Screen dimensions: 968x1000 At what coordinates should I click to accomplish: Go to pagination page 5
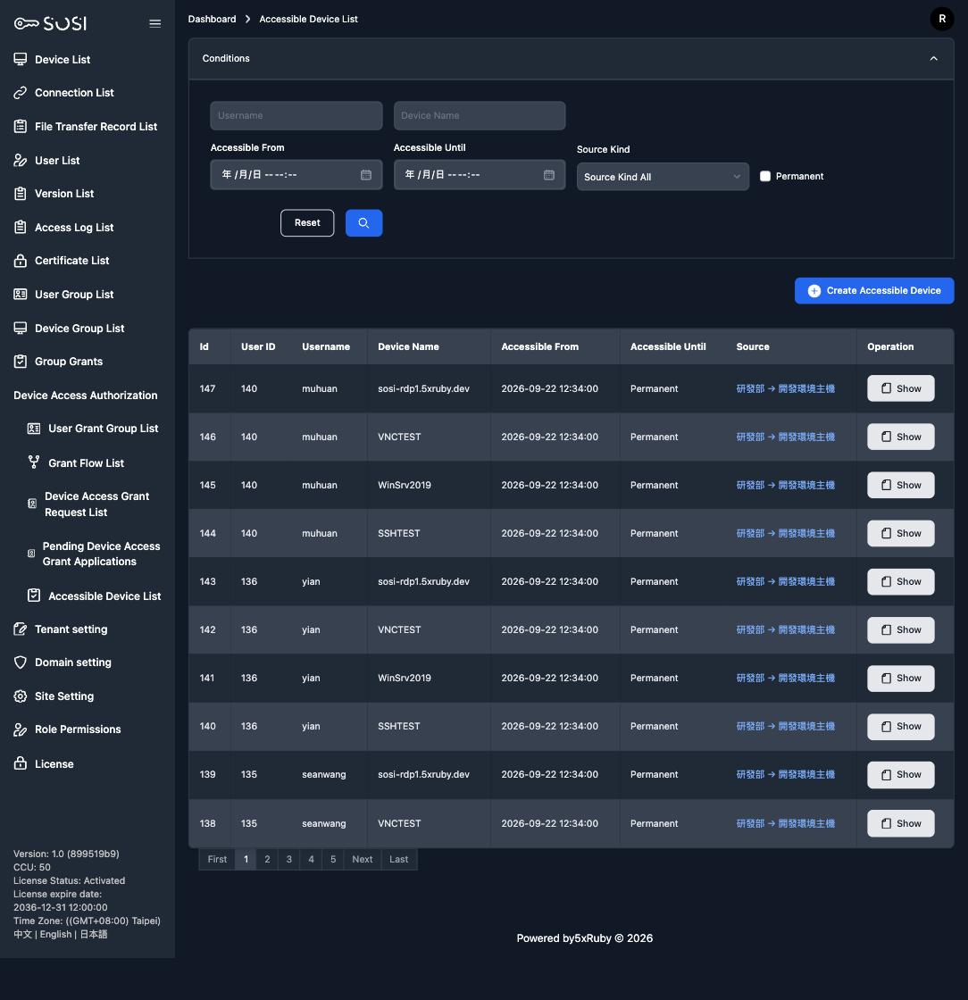pyautogui.click(x=333, y=859)
